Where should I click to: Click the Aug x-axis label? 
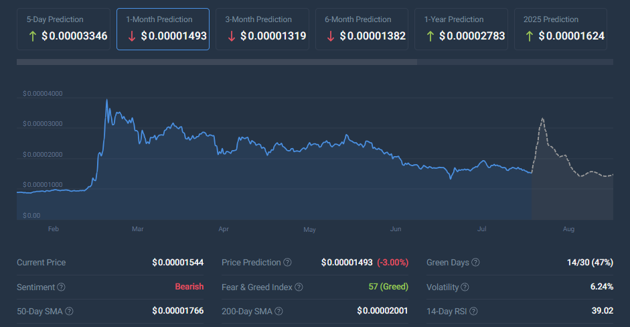point(568,229)
